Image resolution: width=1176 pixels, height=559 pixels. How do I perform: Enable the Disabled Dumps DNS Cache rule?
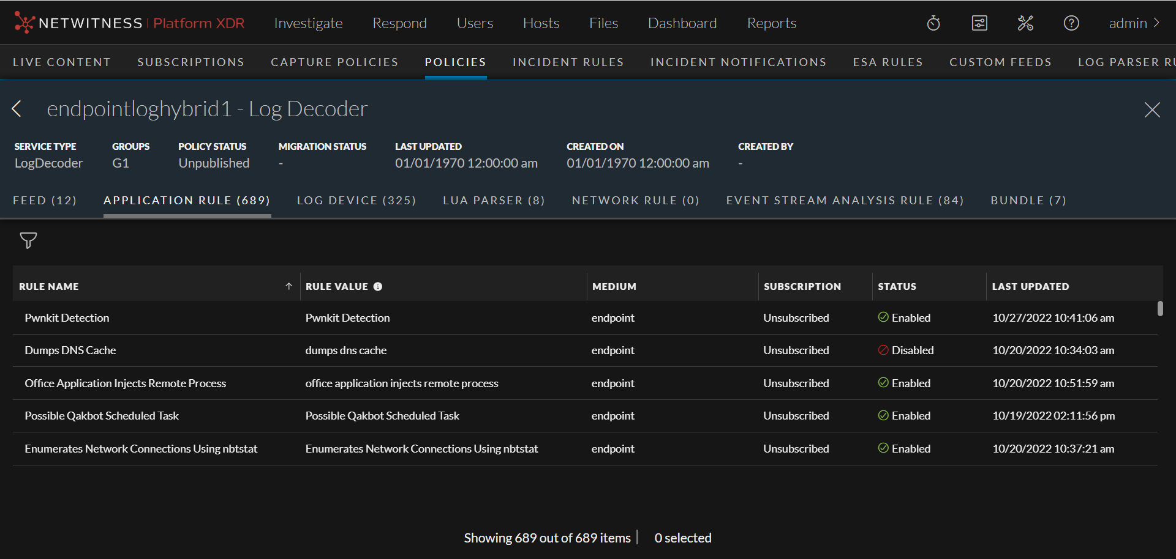(x=884, y=350)
